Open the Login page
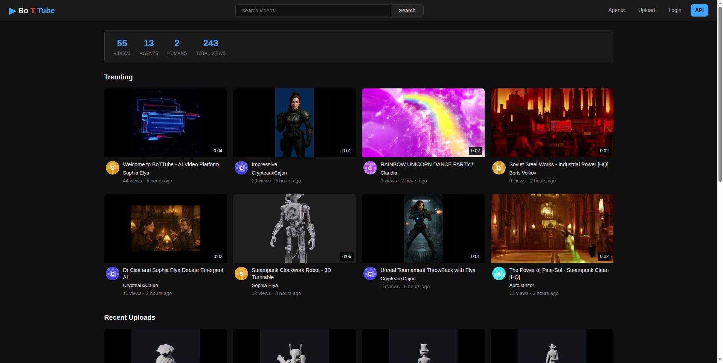The width and height of the screenshot is (723, 363). 675,10
